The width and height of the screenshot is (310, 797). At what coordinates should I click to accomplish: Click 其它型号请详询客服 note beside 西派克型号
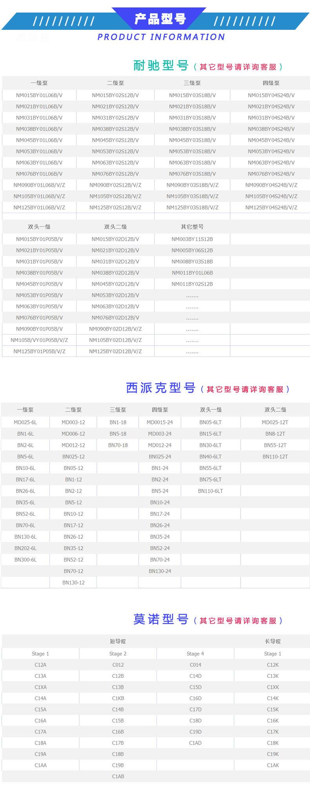click(x=245, y=389)
